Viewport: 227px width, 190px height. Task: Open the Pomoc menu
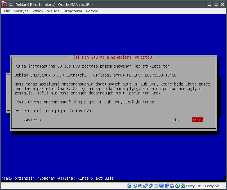click(92, 11)
